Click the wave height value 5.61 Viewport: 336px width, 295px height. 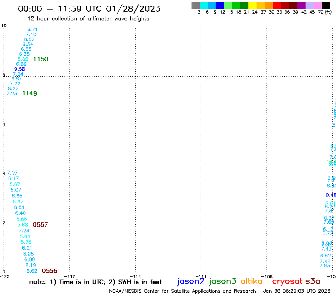pyautogui.click(x=25, y=236)
